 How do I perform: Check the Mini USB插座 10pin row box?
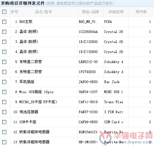pos(4,92)
